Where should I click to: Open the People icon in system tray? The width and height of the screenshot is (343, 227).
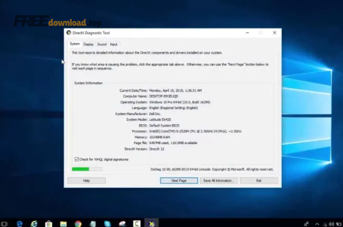[306, 224]
